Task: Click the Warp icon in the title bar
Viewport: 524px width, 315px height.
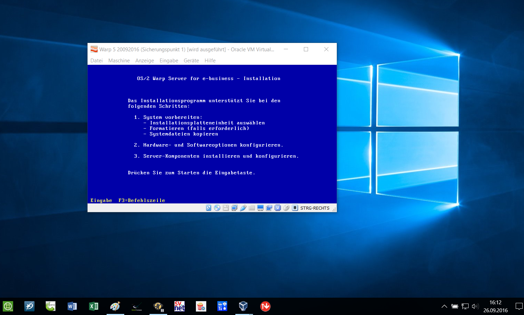Action: click(94, 49)
